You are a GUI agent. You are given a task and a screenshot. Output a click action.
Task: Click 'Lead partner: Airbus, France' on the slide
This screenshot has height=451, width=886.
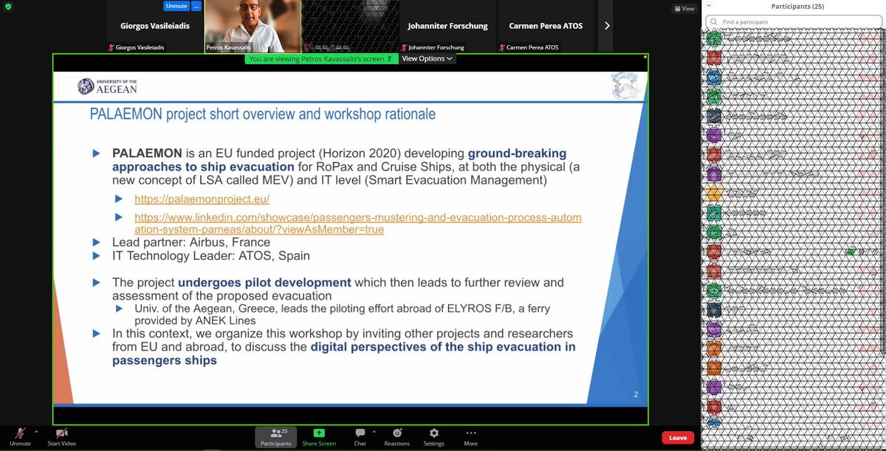click(190, 242)
